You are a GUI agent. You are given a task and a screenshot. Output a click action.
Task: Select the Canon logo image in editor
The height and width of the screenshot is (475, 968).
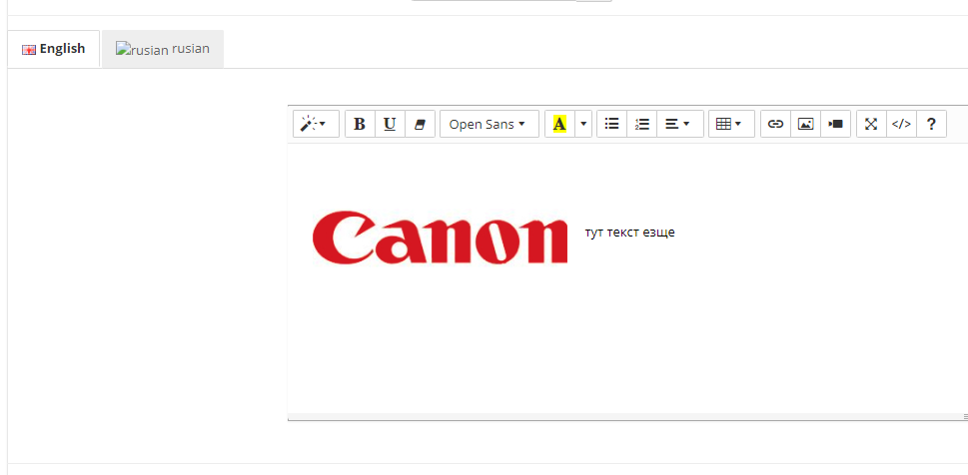point(440,237)
